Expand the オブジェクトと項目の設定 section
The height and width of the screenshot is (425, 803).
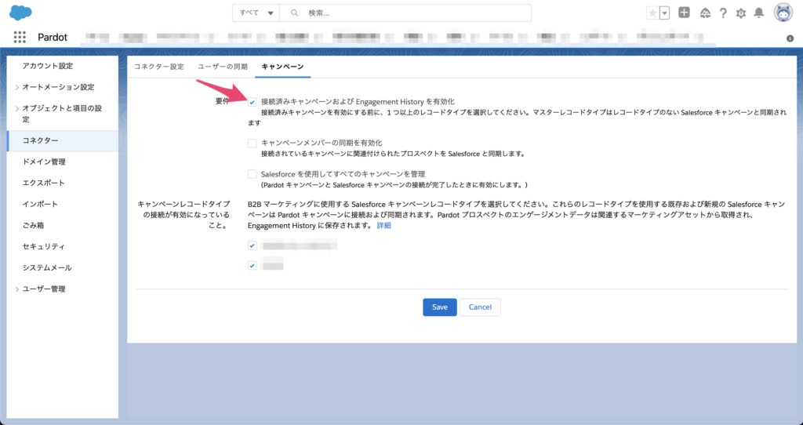click(17, 108)
